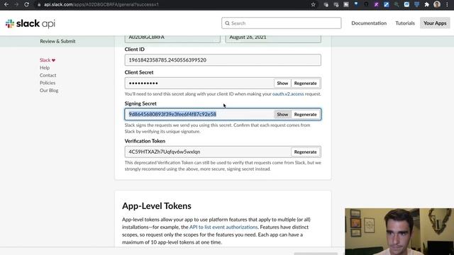Click the Signing Secret label
The width and height of the screenshot is (454, 255).
[x=140, y=103]
